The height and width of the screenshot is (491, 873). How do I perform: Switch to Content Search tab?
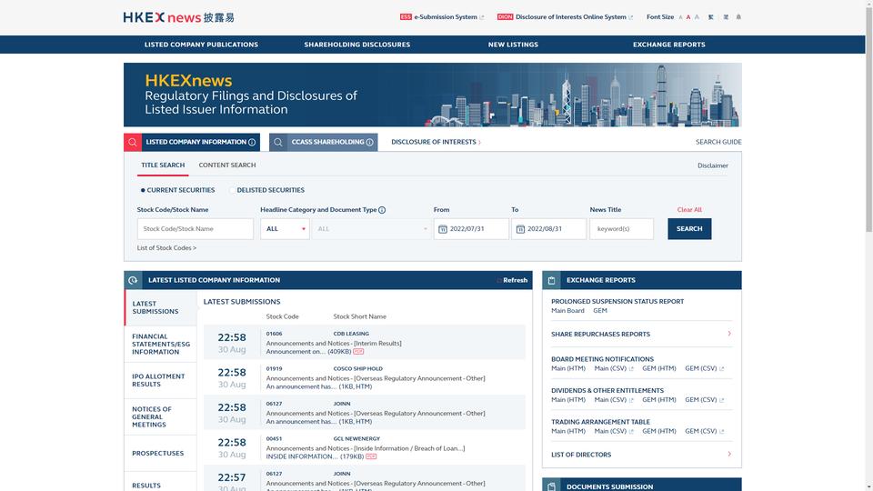227,165
